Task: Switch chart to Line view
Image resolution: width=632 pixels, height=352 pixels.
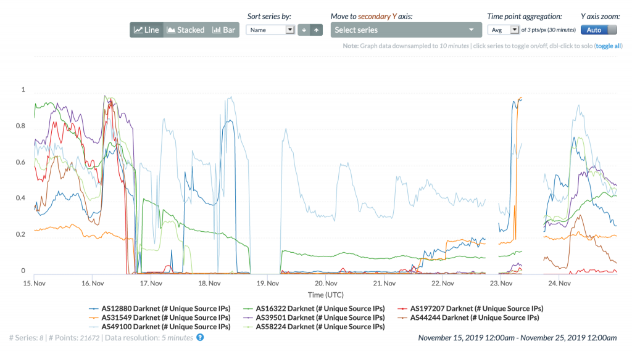Action: click(147, 30)
